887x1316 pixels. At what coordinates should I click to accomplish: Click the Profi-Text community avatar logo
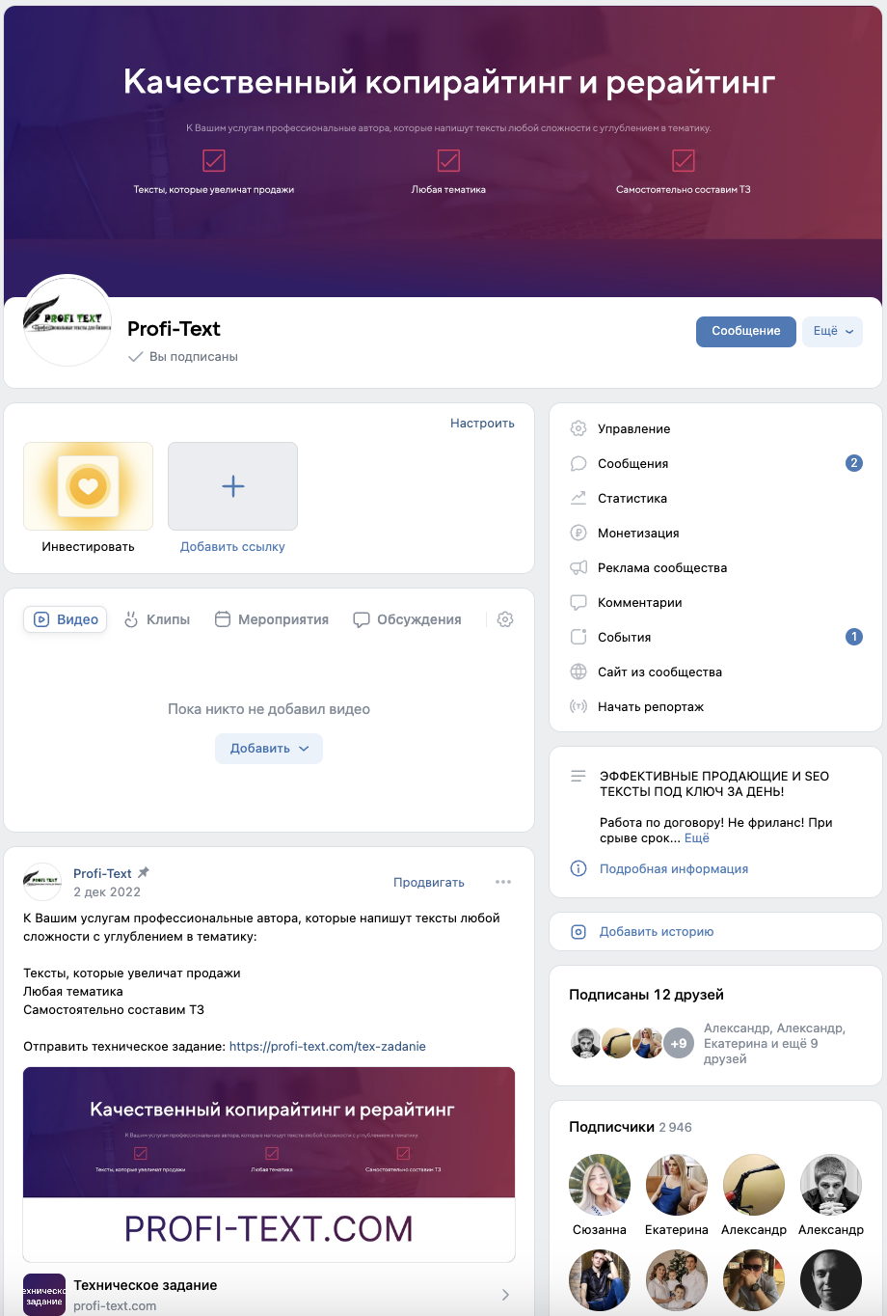tap(67, 320)
